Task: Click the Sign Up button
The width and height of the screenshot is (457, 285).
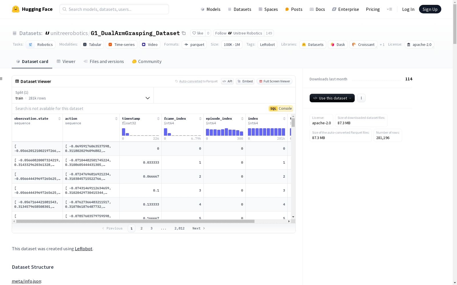Action: (430, 9)
